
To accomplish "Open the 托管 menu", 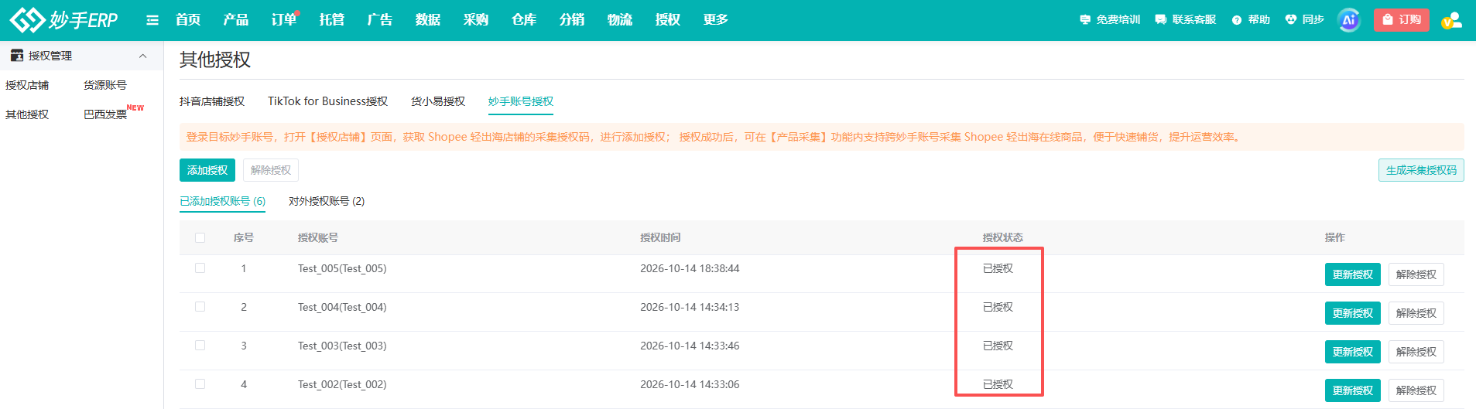I will (332, 20).
